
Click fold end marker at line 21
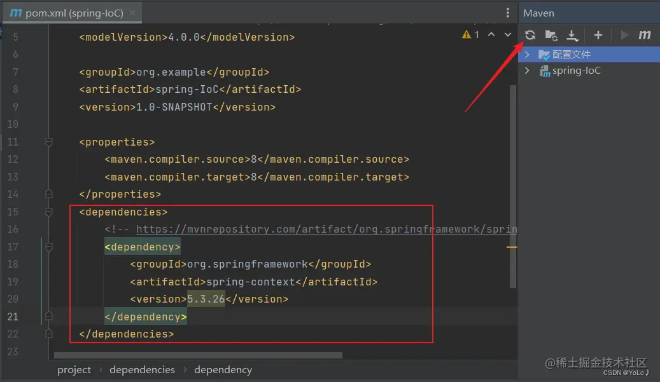49,316
